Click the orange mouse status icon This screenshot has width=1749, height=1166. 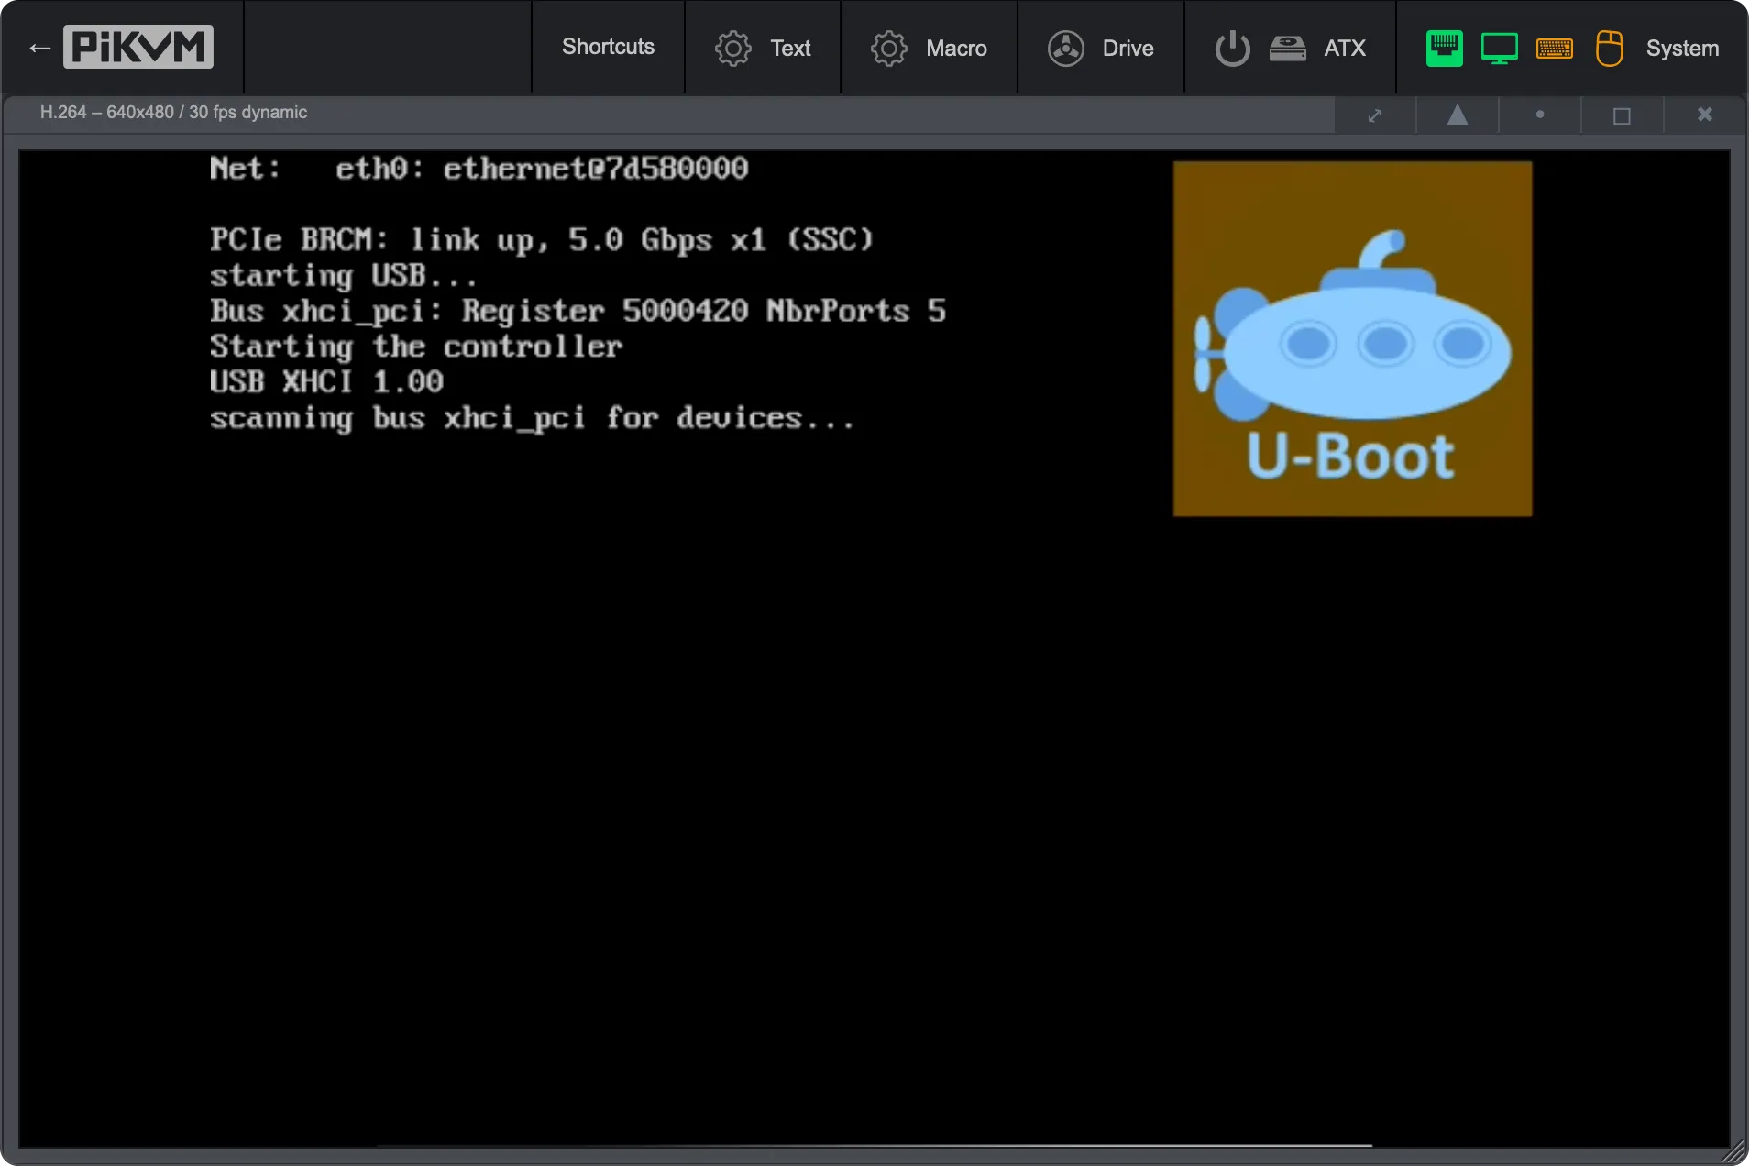[x=1610, y=48]
